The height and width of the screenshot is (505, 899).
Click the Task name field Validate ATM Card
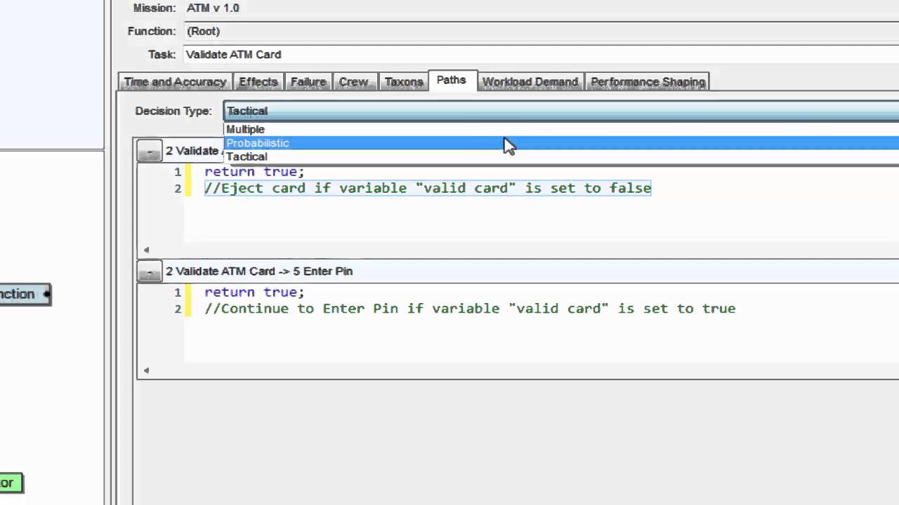pyautogui.click(x=542, y=55)
